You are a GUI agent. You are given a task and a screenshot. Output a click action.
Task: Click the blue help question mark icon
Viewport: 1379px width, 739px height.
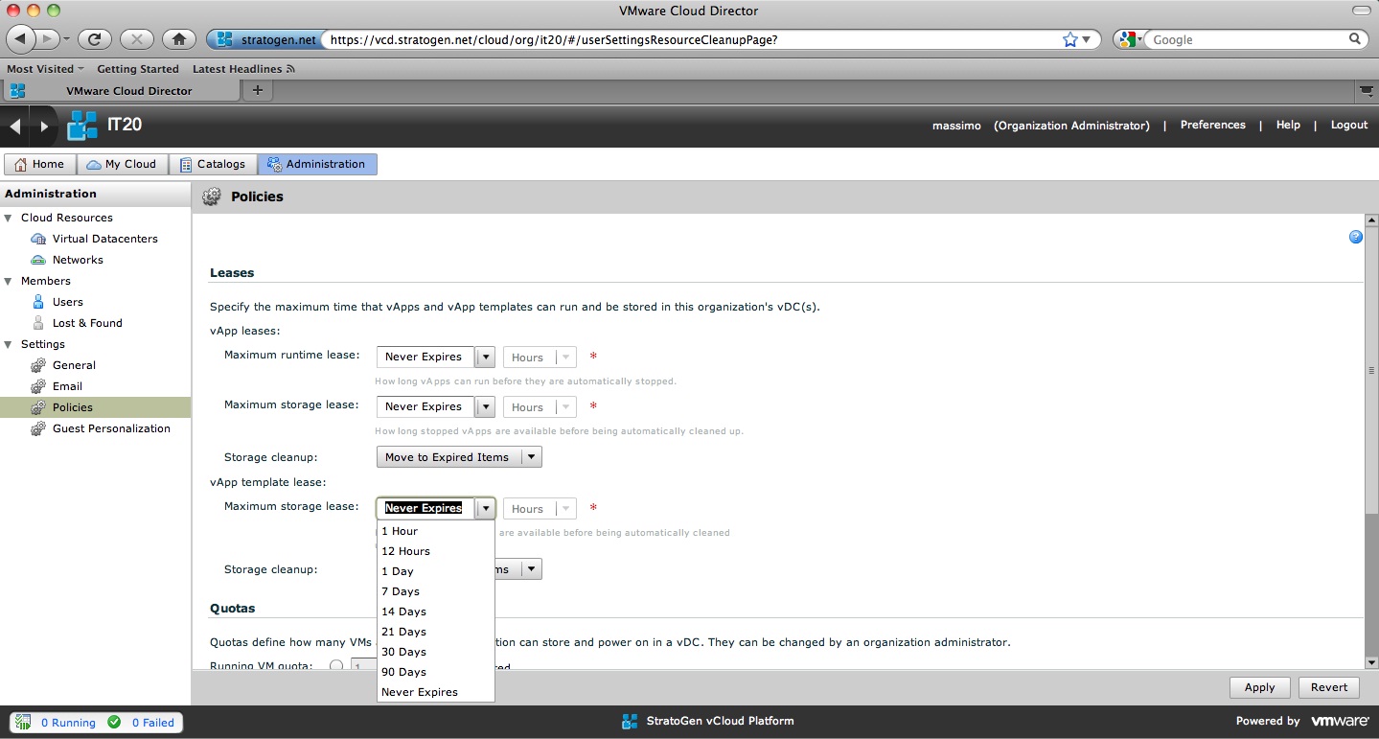[x=1355, y=237]
